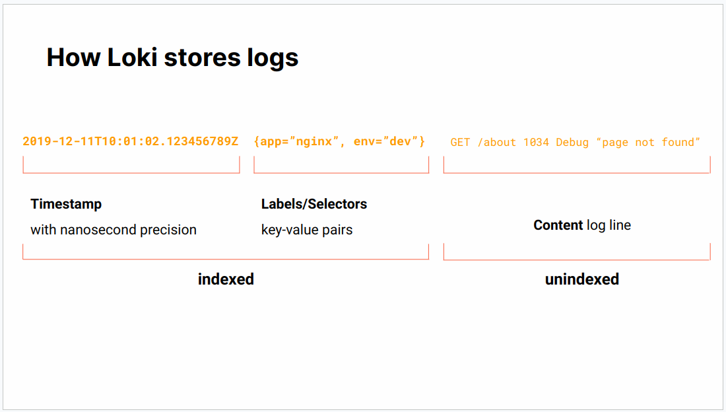Click the "How Loki stores logs" title
Viewport: 726px width, 412px height.
[172, 57]
